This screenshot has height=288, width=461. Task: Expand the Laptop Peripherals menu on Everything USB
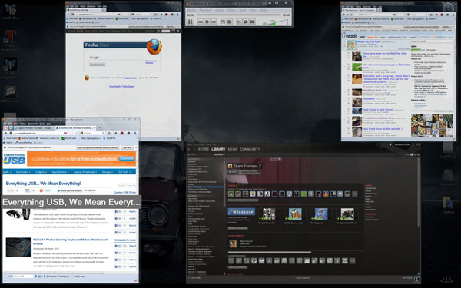(85, 172)
